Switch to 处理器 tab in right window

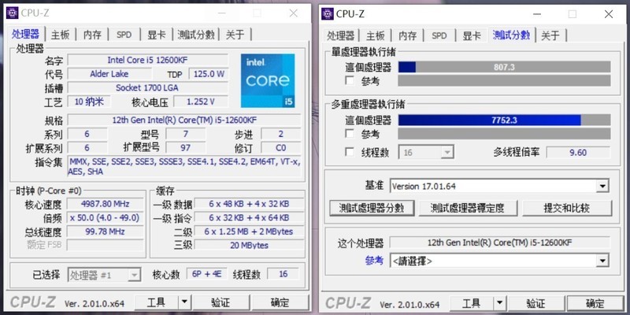coord(341,35)
